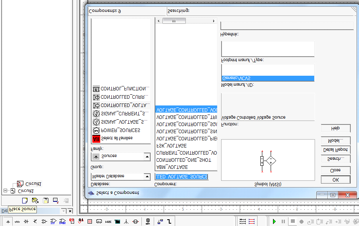
Task: Open the Design Toolbox panel dropdown arrow
Action: point(63,211)
